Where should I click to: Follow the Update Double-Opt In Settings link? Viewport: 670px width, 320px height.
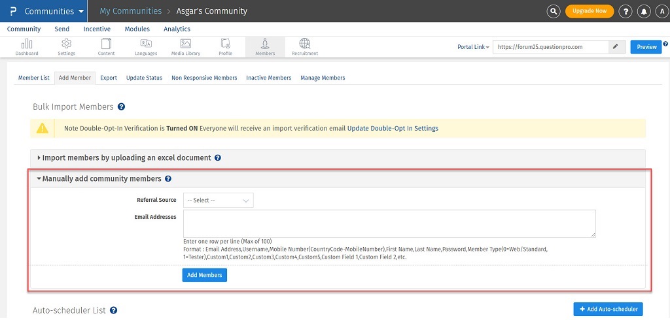(393, 129)
